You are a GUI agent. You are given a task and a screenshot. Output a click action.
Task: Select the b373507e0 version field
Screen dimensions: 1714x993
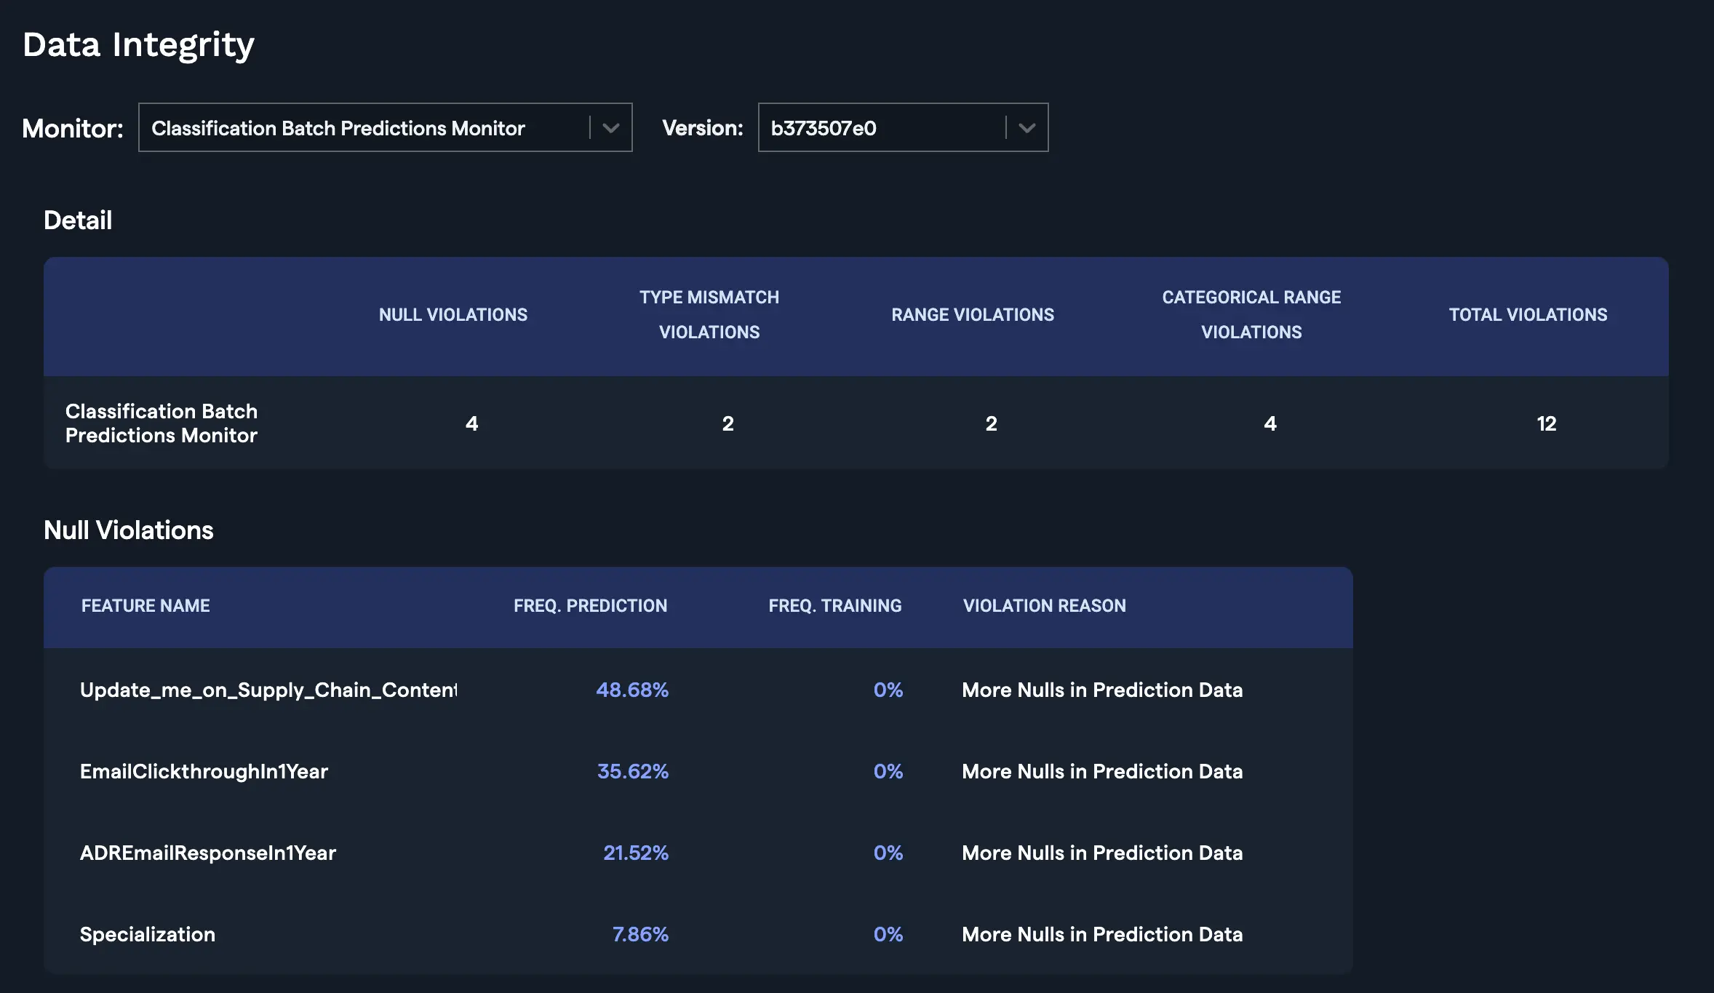(x=824, y=128)
